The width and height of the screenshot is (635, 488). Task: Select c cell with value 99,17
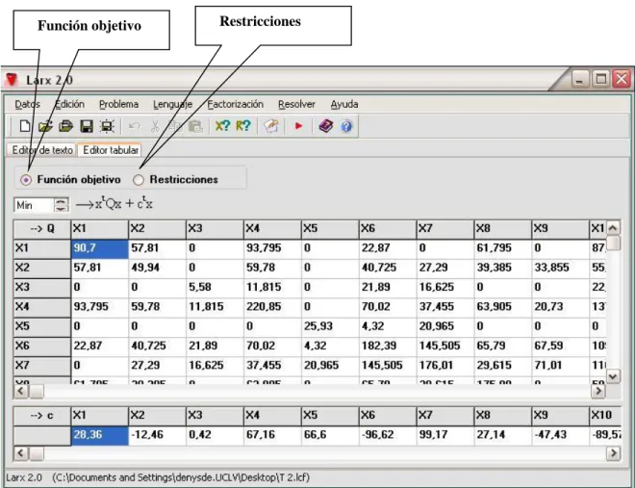(444, 435)
